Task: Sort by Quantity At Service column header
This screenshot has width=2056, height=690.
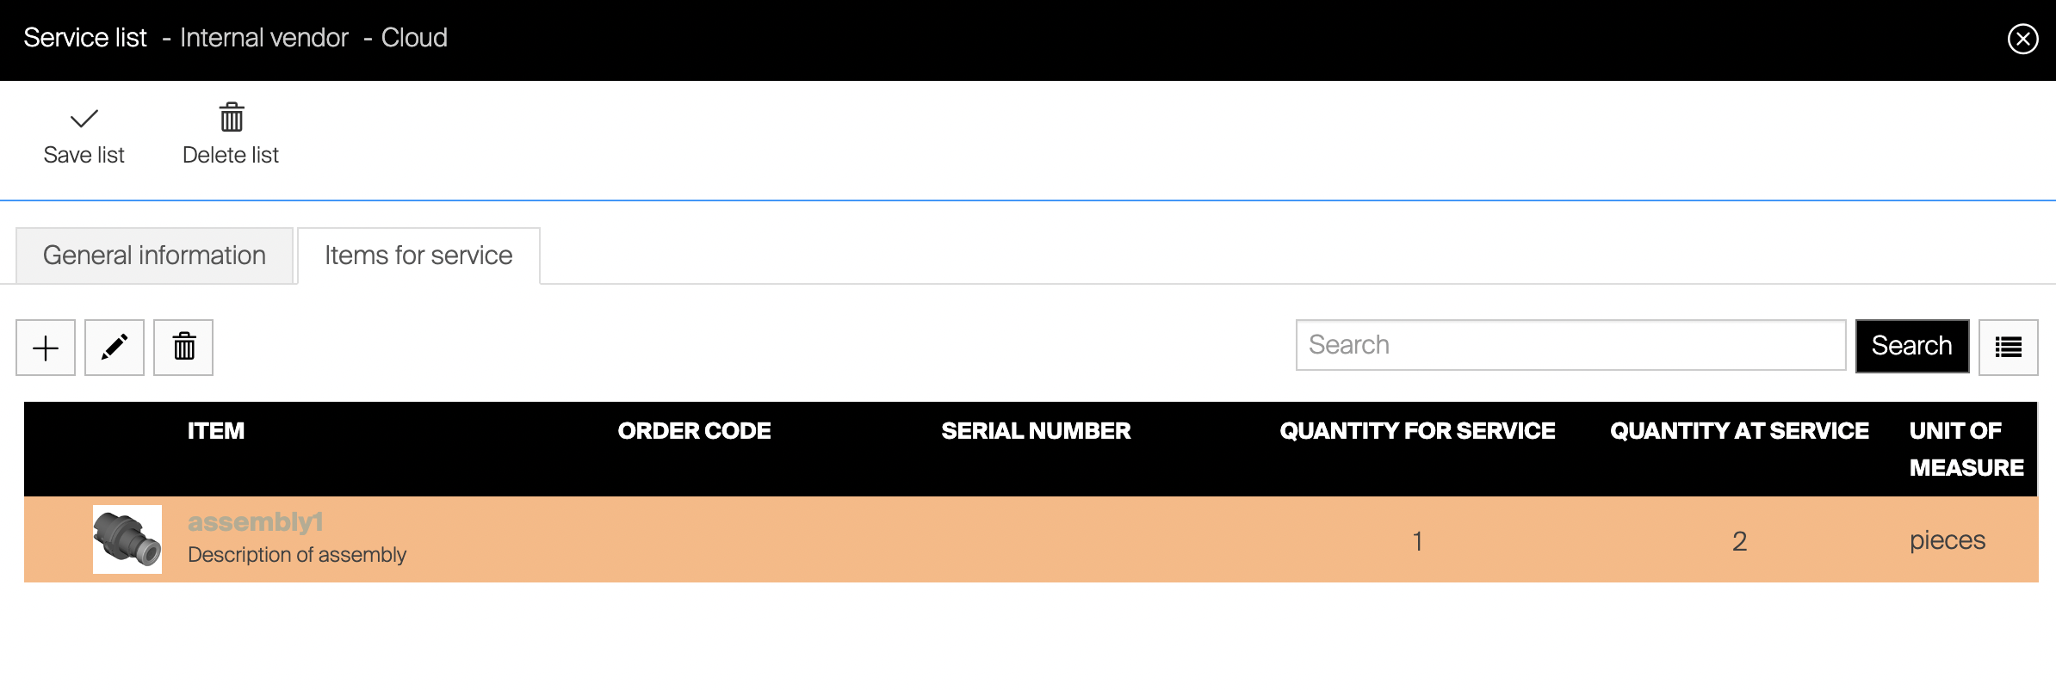Action: click(x=1739, y=431)
